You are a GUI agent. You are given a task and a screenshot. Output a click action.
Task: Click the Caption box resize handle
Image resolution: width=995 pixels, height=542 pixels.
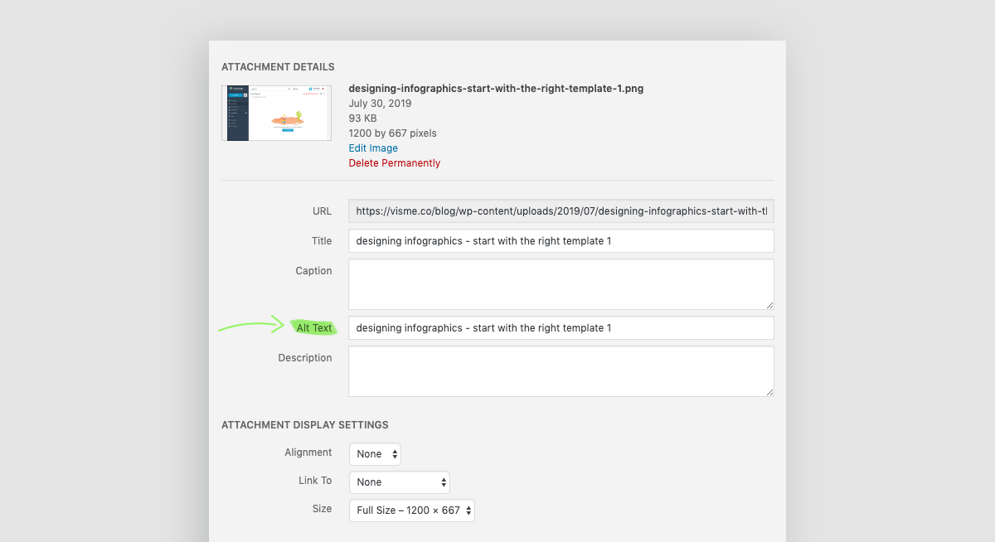click(x=769, y=305)
